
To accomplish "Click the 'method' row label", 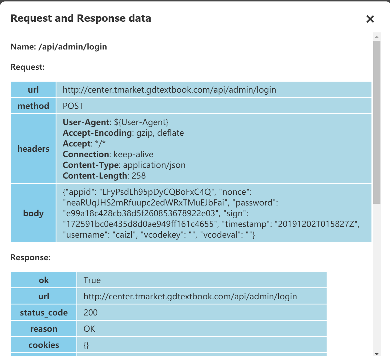I will 33,106.
